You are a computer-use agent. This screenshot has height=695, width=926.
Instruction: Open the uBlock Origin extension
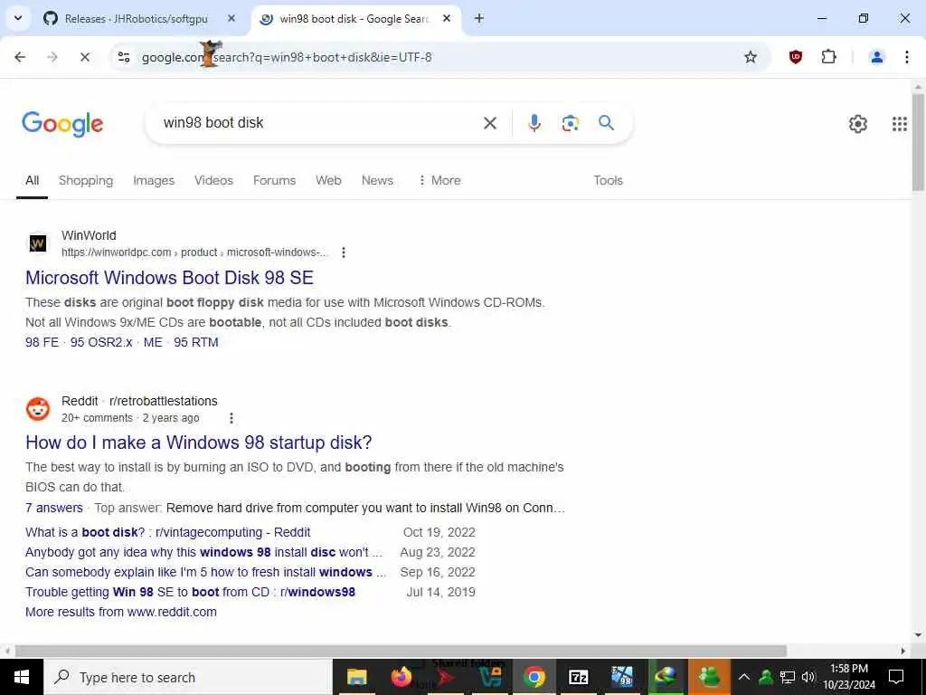796,57
